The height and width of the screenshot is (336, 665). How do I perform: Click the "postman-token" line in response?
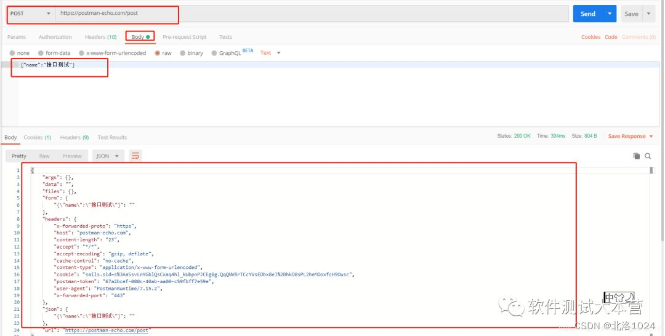pos(134,281)
